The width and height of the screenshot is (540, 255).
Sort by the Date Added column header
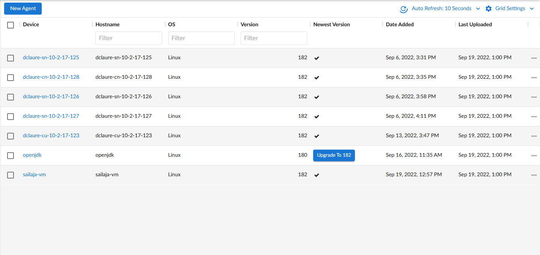(400, 24)
